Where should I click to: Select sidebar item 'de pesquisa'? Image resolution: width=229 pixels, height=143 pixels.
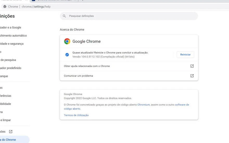pyautogui.click(x=8, y=60)
